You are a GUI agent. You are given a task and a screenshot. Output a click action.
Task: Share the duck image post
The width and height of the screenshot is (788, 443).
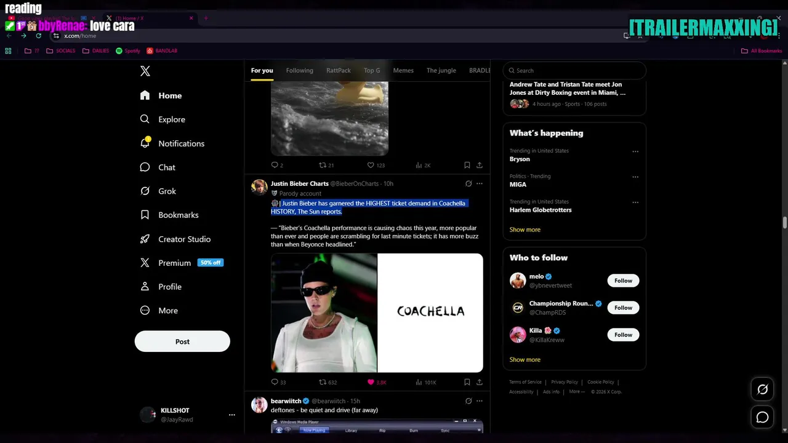coord(480,165)
